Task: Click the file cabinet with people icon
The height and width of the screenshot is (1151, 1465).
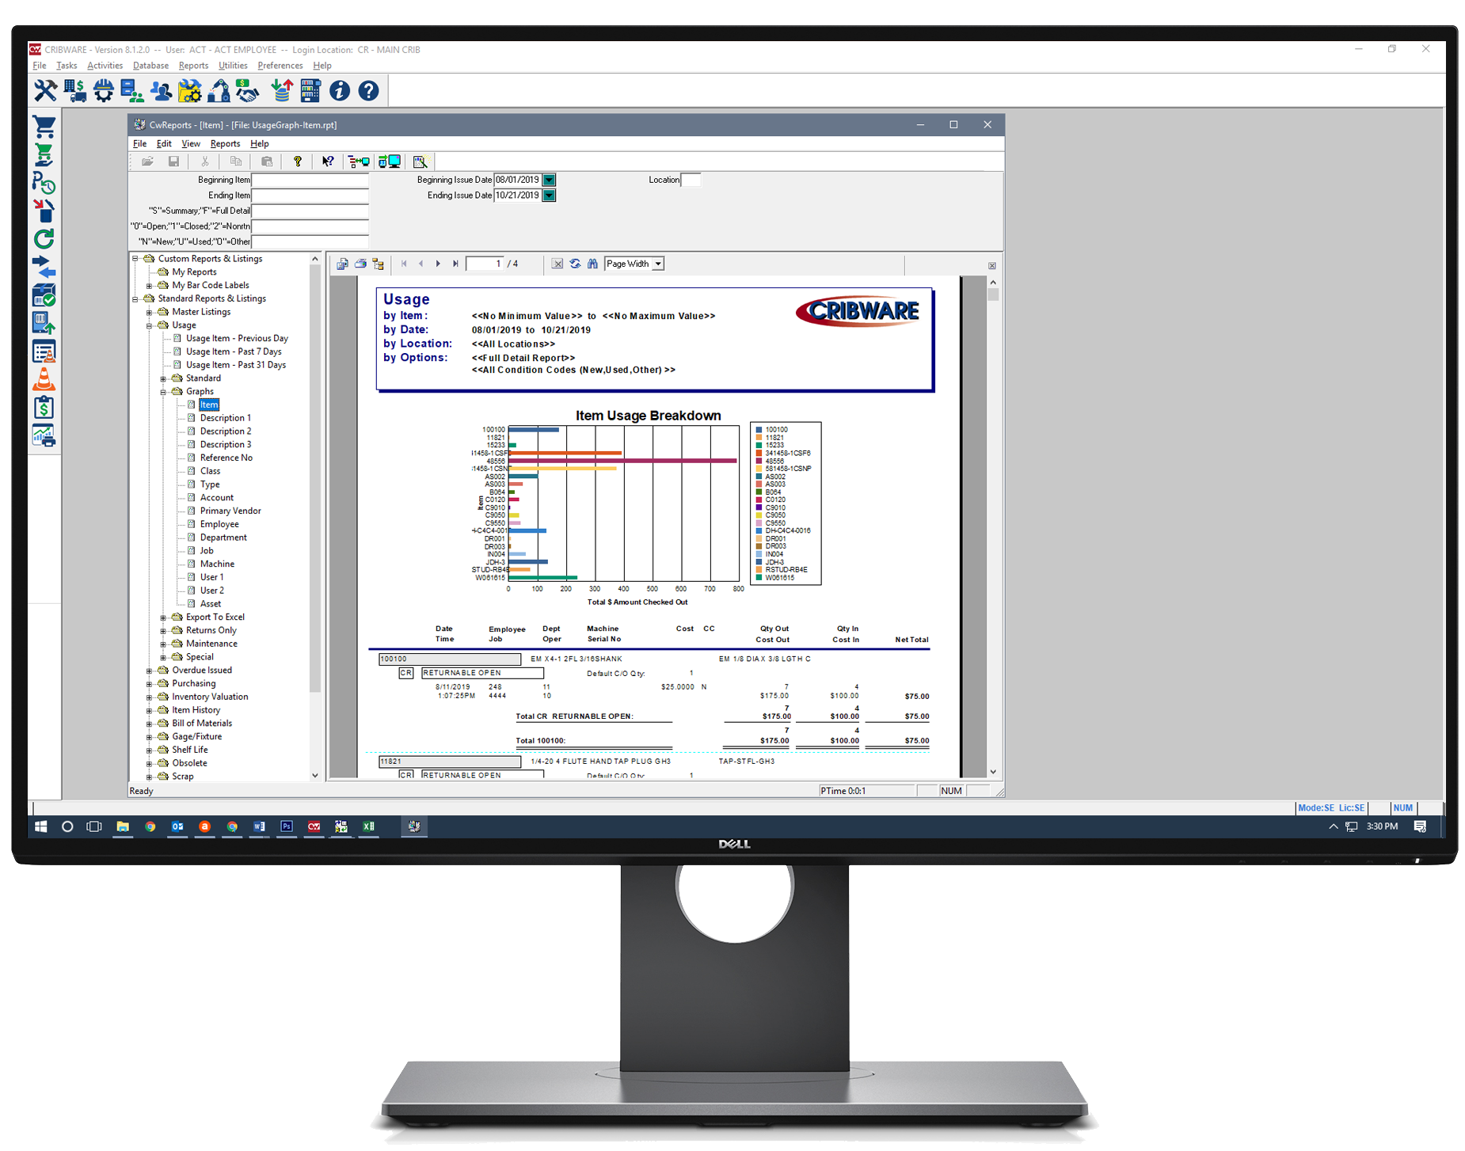Action: coord(132,91)
